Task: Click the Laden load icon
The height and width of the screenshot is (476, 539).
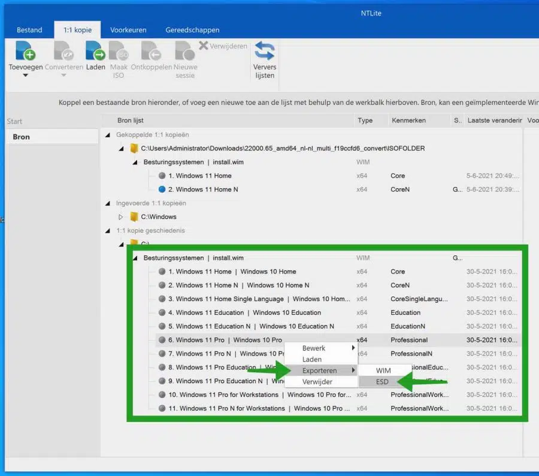Action: point(95,50)
